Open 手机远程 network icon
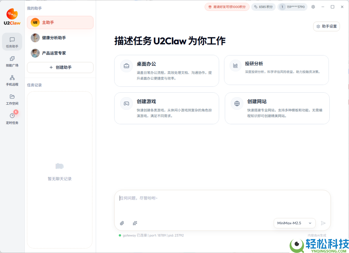 pyautogui.click(x=12, y=78)
